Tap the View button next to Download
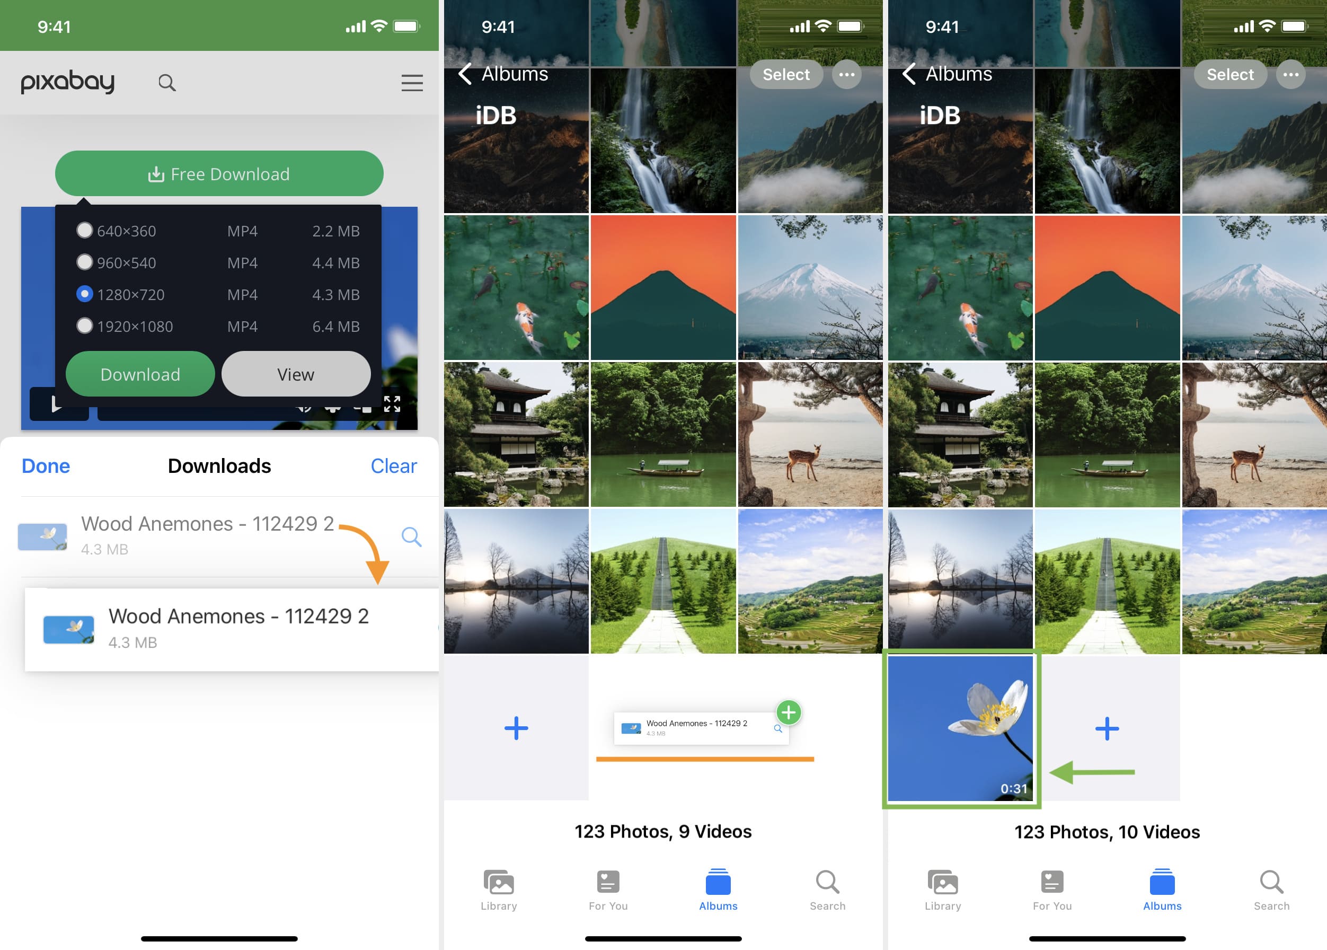The width and height of the screenshot is (1327, 950). (x=296, y=373)
